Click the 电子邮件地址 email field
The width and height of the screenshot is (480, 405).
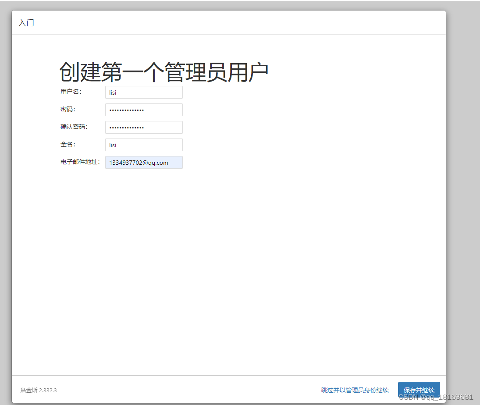tap(144, 163)
